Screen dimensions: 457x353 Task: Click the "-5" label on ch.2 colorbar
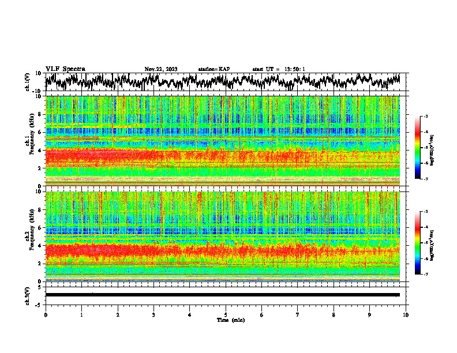pos(425,243)
